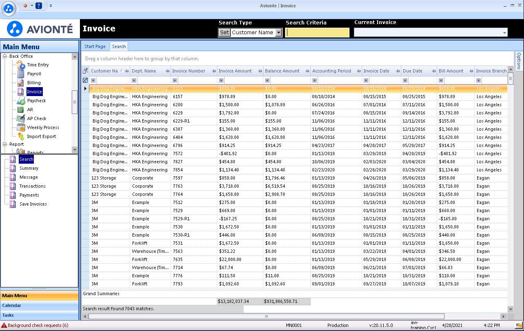The width and height of the screenshot is (524, 331).
Task: Click the Background check requests warning icon
Action: (4, 325)
